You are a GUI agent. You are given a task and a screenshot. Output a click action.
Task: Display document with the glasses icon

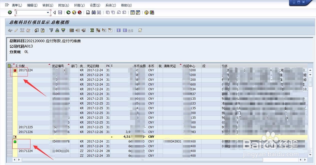tap(10, 30)
